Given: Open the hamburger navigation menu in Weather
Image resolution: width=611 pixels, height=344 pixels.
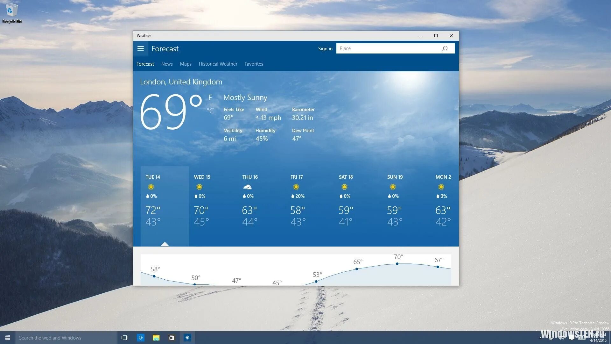Looking at the screenshot, I should (x=141, y=48).
